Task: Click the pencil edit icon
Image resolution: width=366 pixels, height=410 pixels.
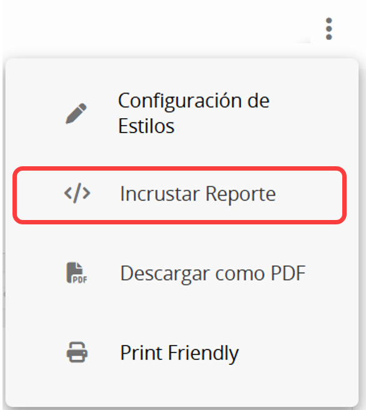Action: click(x=76, y=113)
